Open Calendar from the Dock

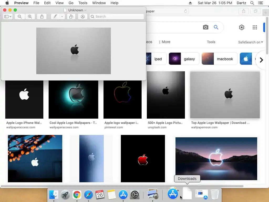[100, 195]
